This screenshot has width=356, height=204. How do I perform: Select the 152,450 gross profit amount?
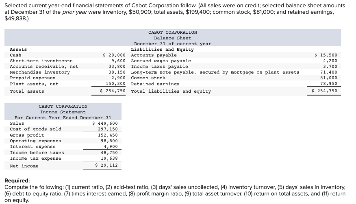(x=108, y=135)
